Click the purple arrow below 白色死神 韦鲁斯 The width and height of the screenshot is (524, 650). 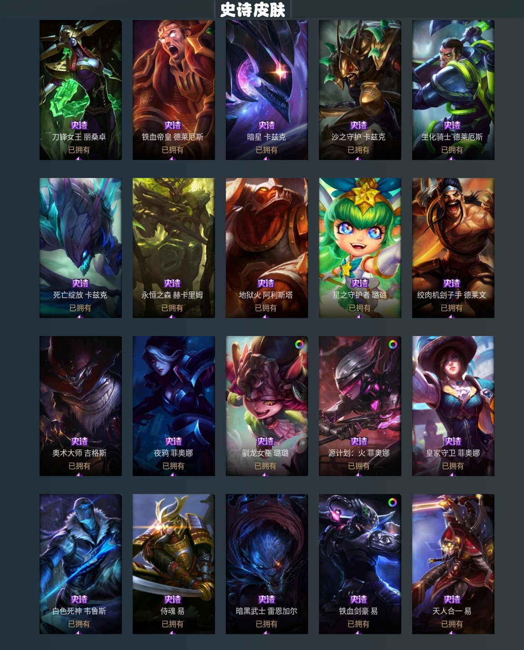pyautogui.click(x=79, y=632)
